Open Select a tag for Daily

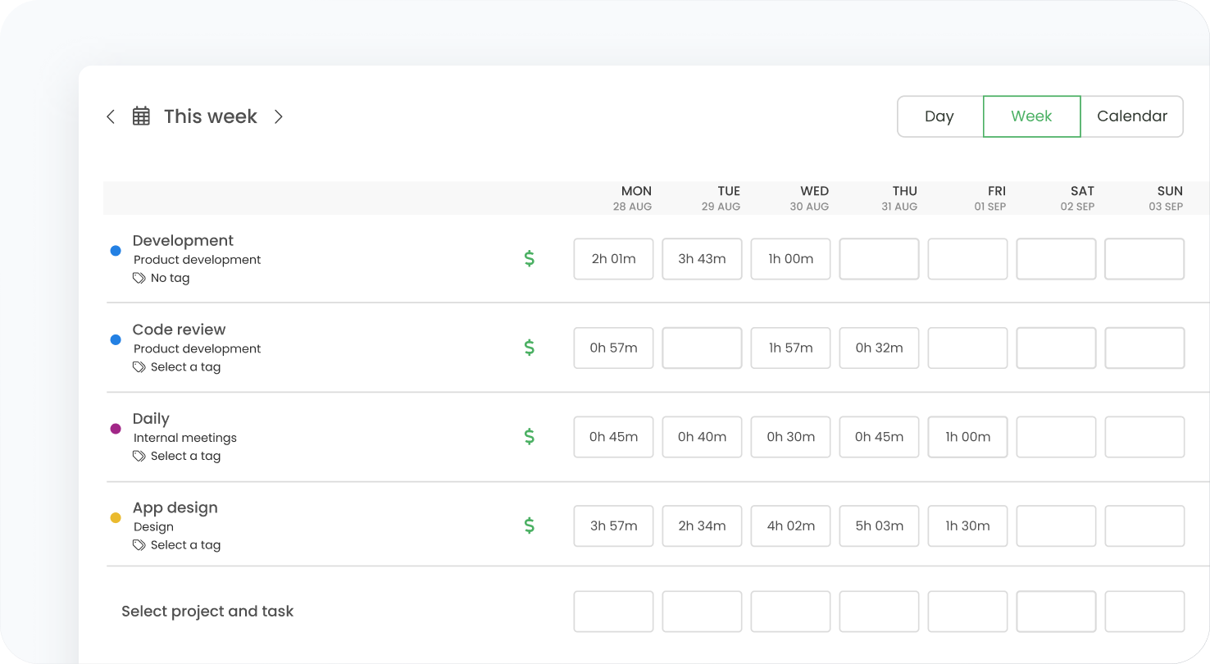[184, 456]
